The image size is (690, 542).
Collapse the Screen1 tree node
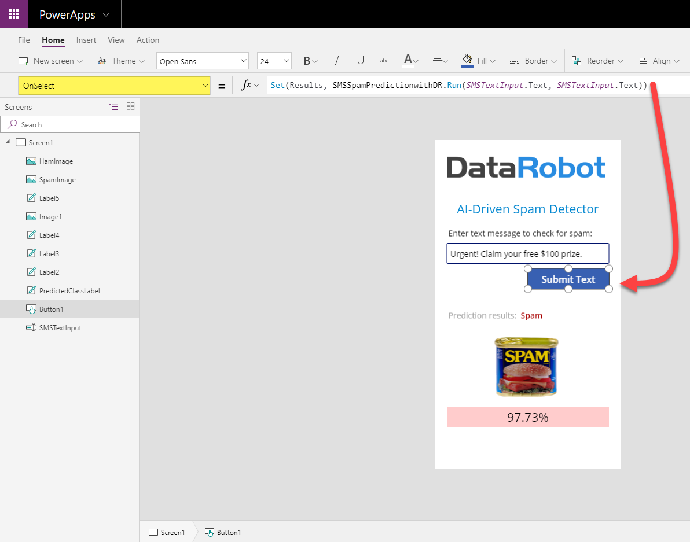click(x=8, y=142)
